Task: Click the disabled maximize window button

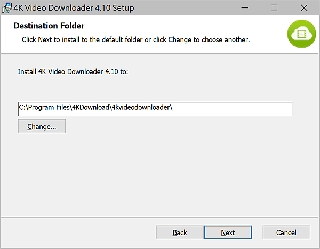Action: pyautogui.click(x=274, y=8)
